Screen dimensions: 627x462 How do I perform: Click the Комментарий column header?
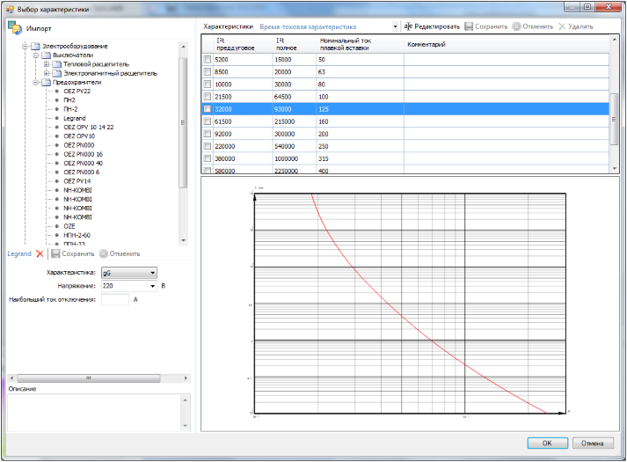click(x=507, y=44)
